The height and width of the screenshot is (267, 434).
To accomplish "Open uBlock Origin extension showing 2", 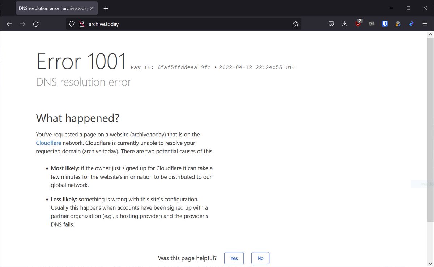I will (x=358, y=23).
